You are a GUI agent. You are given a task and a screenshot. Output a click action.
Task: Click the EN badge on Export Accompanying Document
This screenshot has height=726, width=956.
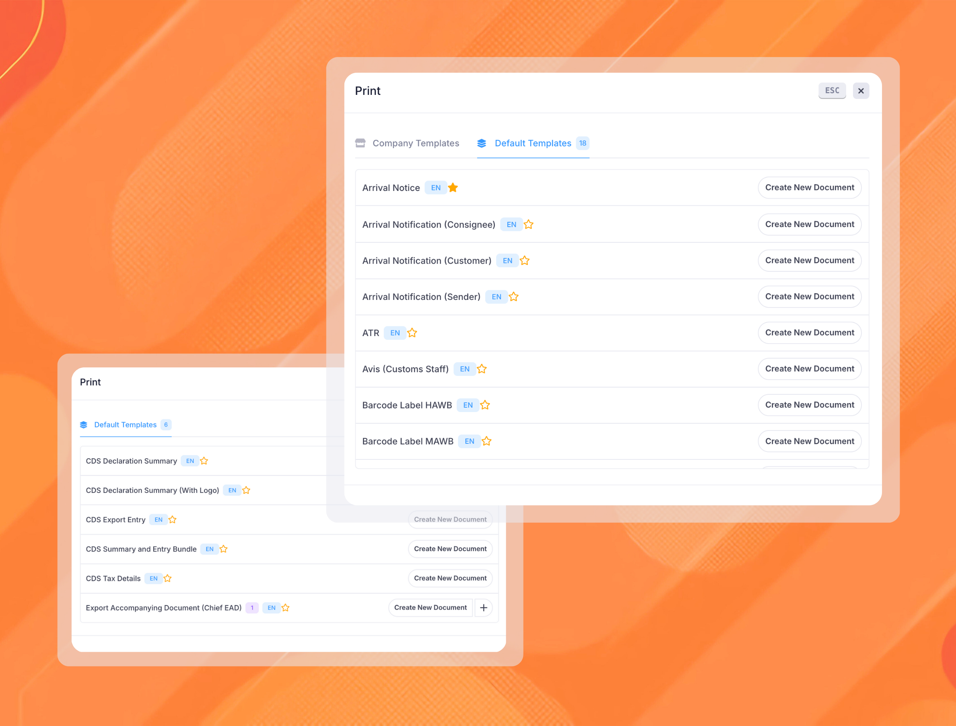tap(271, 607)
